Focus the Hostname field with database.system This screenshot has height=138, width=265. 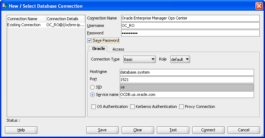(187, 72)
